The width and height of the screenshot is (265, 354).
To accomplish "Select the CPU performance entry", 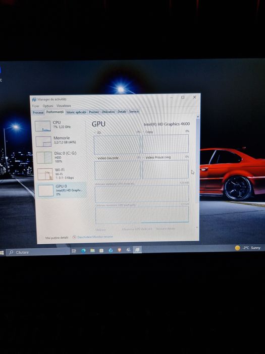I will click(x=60, y=126).
